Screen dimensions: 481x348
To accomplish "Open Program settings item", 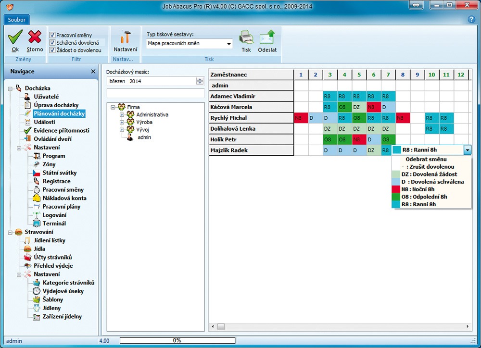I will 54,156.
